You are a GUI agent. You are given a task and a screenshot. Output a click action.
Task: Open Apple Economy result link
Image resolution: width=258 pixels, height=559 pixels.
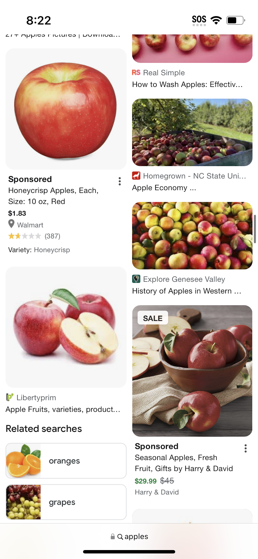click(164, 188)
